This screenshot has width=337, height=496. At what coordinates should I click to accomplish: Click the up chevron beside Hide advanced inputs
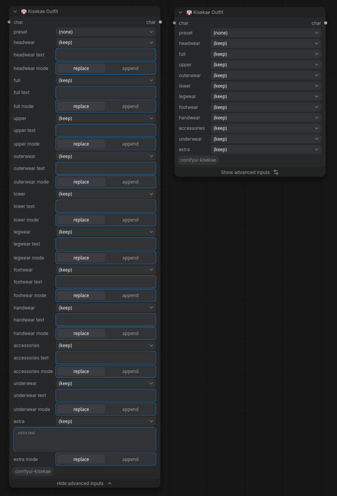[x=109, y=483]
